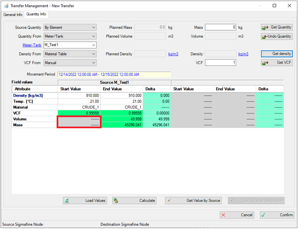The image size is (298, 229).
Task: Click the Undo Quantity reverse-arrow tank icon
Action: [x=265, y=36]
